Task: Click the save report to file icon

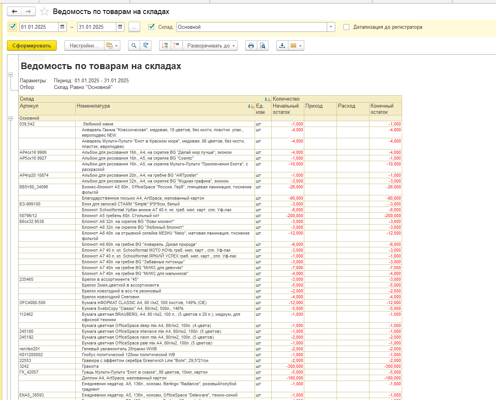Action: 282,45
